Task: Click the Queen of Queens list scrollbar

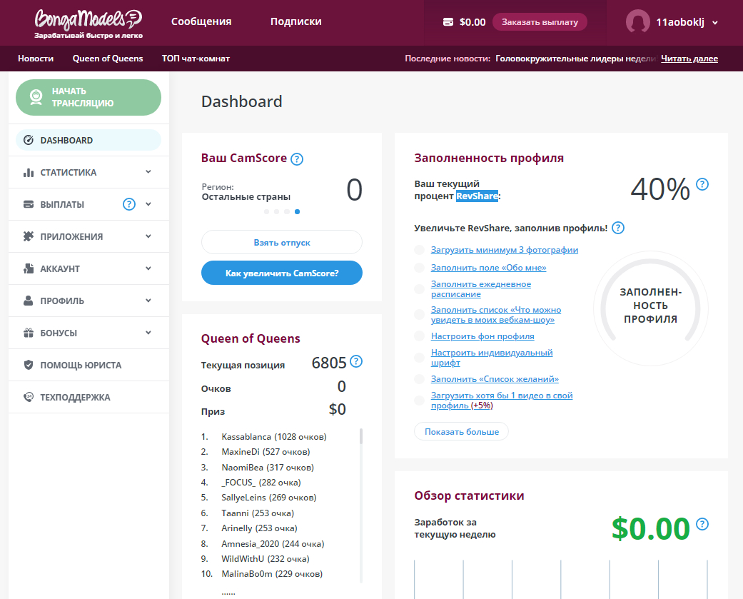Action: [x=361, y=436]
